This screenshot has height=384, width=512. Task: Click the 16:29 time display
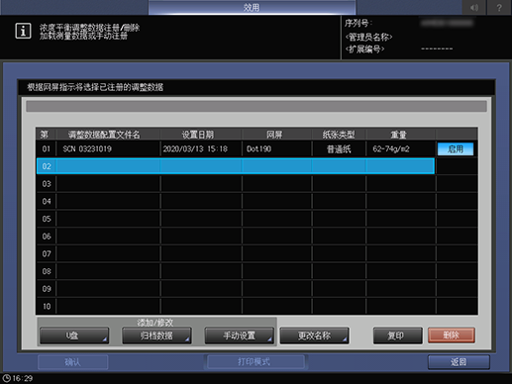pyautogui.click(x=23, y=378)
